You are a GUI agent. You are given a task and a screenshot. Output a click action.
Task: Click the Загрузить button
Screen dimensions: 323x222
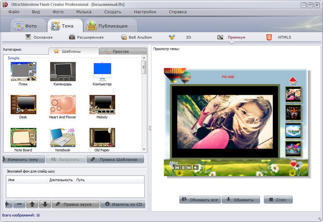click(66, 159)
